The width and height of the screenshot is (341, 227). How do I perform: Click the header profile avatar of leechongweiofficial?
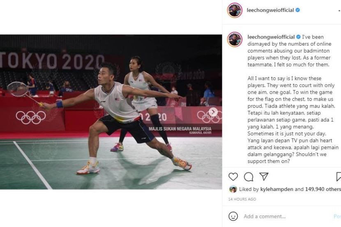point(235,10)
